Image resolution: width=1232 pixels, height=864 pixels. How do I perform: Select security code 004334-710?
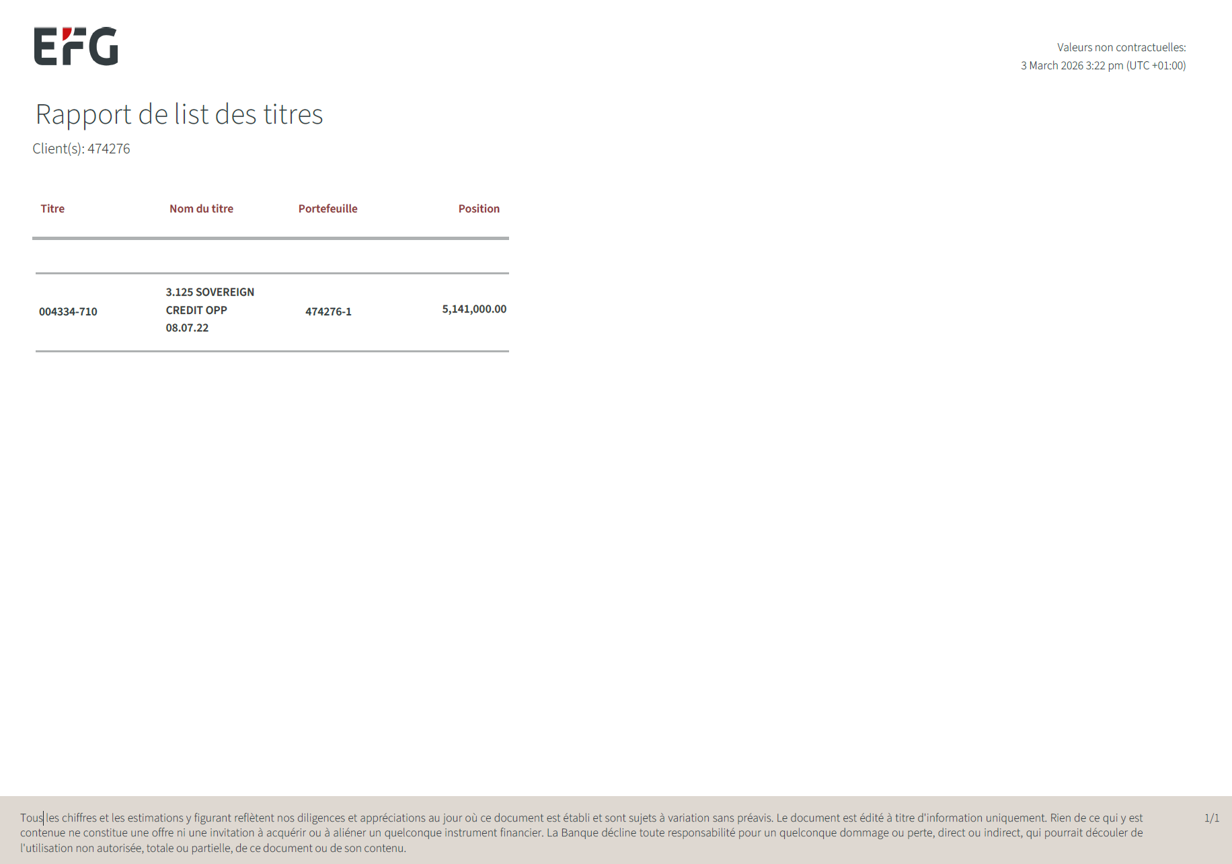(x=68, y=311)
